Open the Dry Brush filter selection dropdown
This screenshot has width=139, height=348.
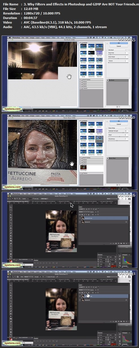pyautogui.click(x=118, y=50)
